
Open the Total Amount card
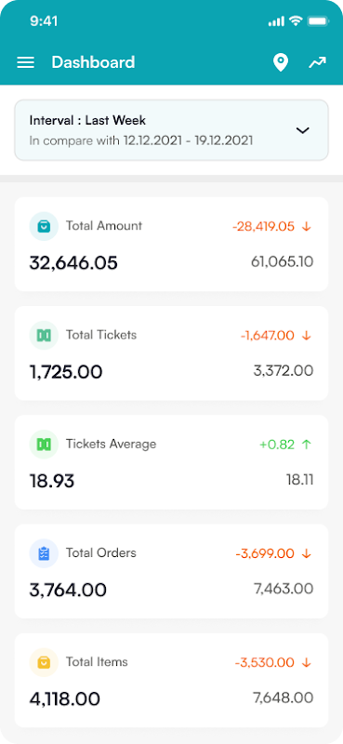coord(171,244)
